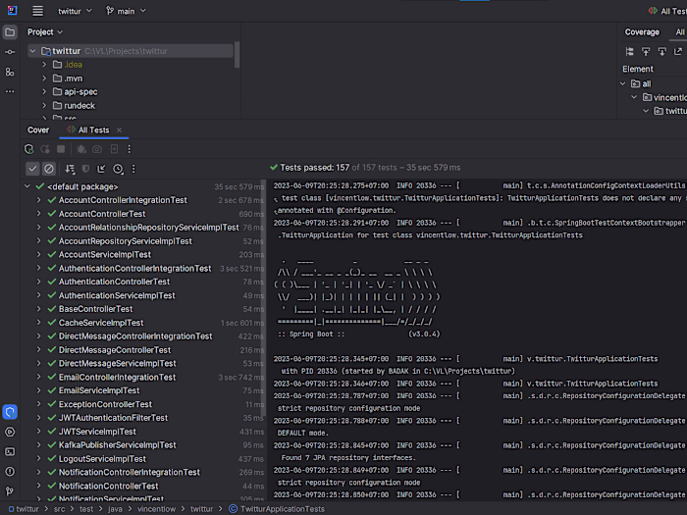Open the main hamburger menu
Viewport: 687px width, 515px height.
[x=37, y=11]
